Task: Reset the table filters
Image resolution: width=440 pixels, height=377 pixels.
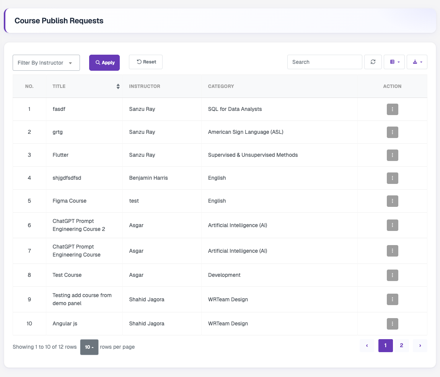Action: (x=146, y=62)
